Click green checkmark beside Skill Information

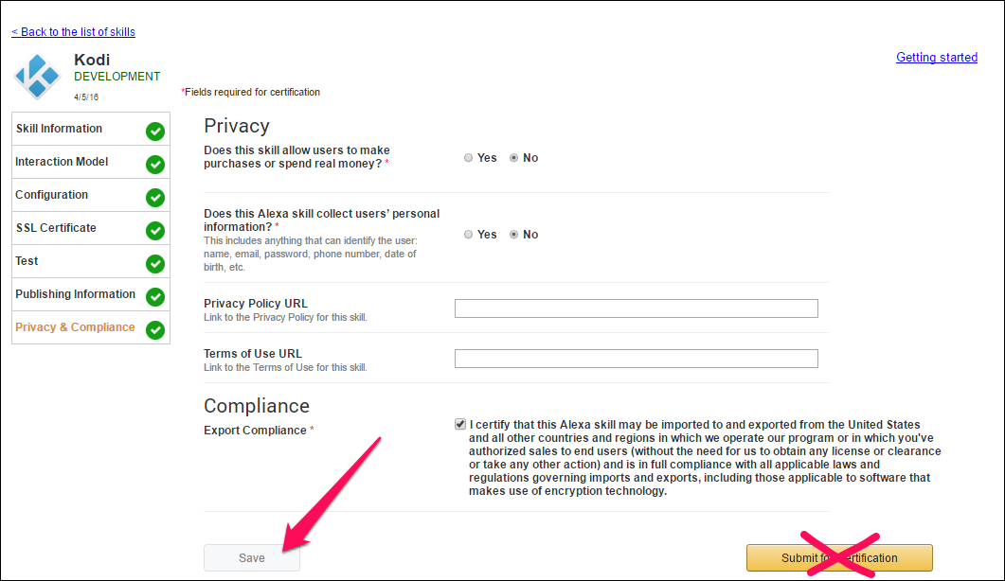155,132
